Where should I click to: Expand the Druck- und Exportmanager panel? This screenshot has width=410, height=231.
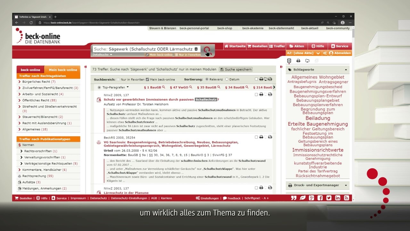pos(346,185)
